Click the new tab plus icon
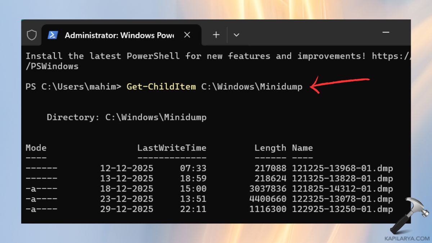Screen dimensions: 432x243 pos(216,35)
